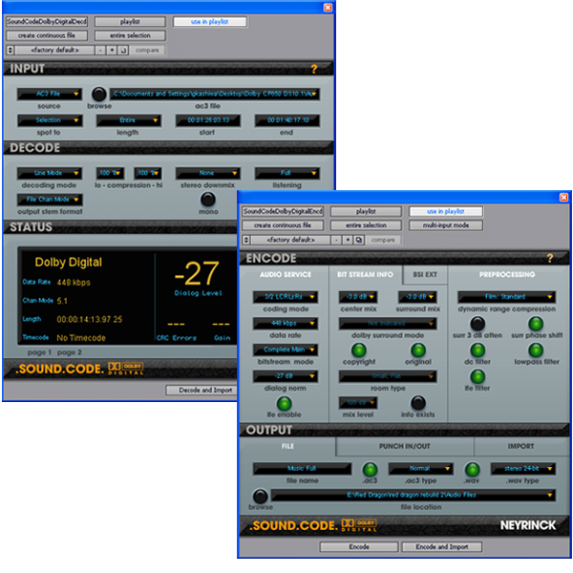The height and width of the screenshot is (573, 573).
Task: Open dialog norm dropdown -27 dB
Action: point(286,376)
